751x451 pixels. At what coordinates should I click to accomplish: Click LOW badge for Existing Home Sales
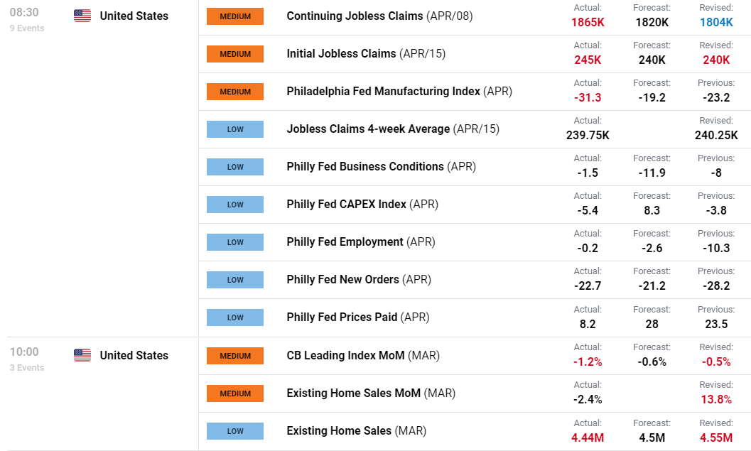pyautogui.click(x=235, y=431)
